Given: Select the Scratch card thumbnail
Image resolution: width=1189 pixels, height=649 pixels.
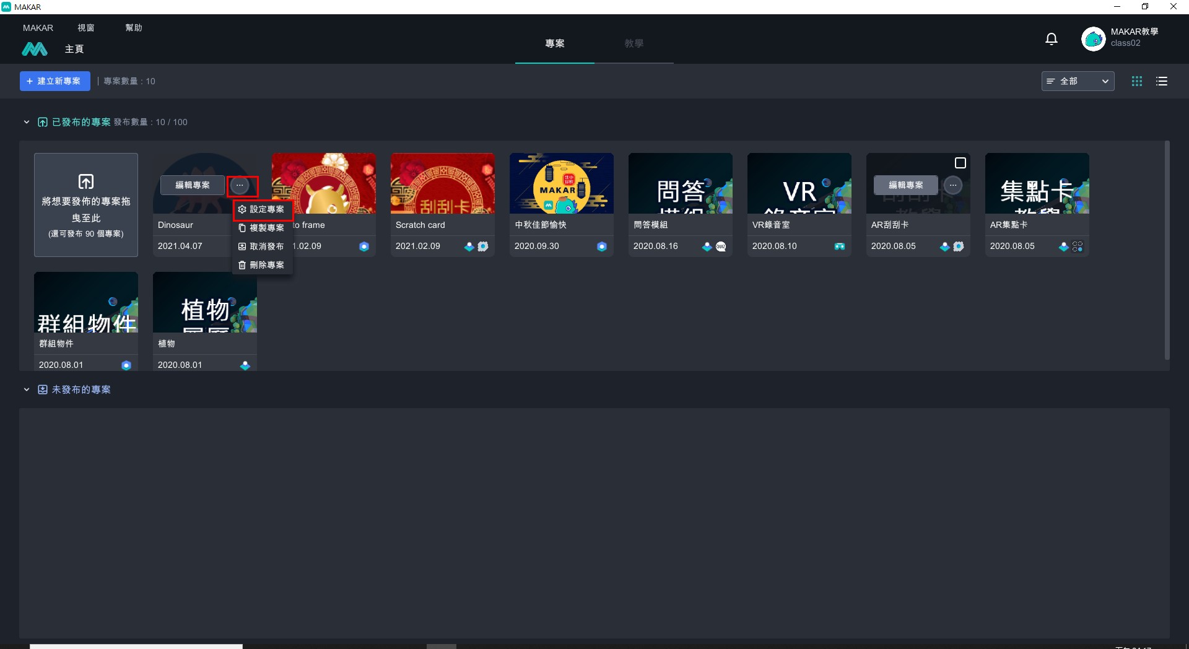Looking at the screenshot, I should [443, 183].
